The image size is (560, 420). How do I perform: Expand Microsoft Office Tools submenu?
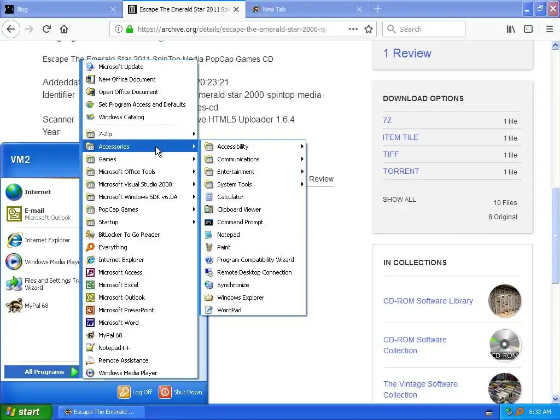tap(140, 172)
